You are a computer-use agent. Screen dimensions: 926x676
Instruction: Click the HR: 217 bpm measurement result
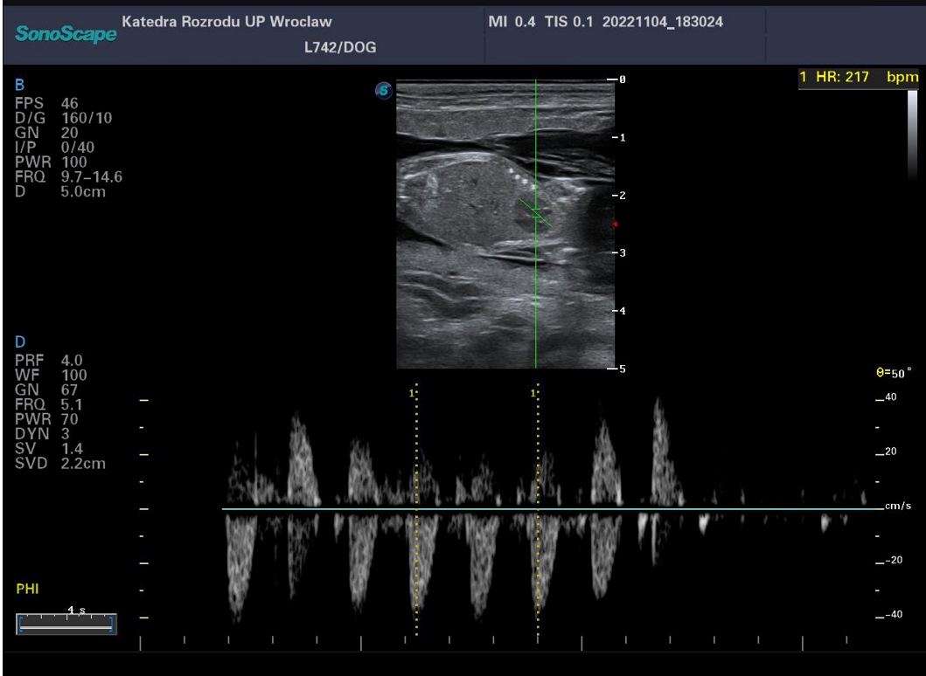coord(858,77)
